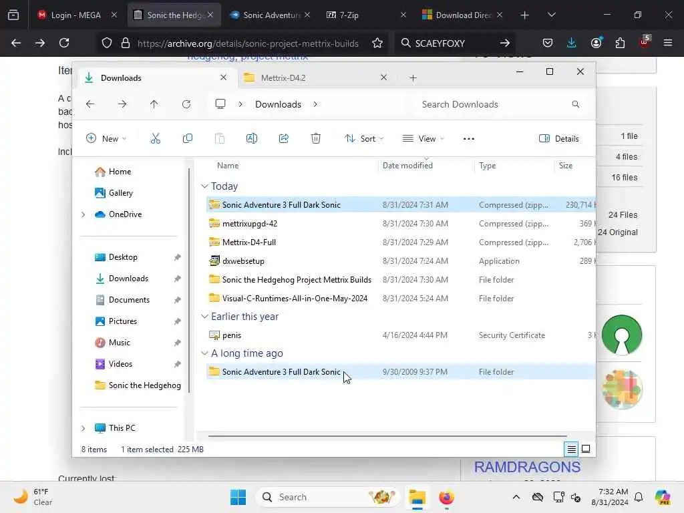This screenshot has width=684, height=513.
Task: Switch to large thumbnails view icon in status bar
Action: click(x=586, y=449)
